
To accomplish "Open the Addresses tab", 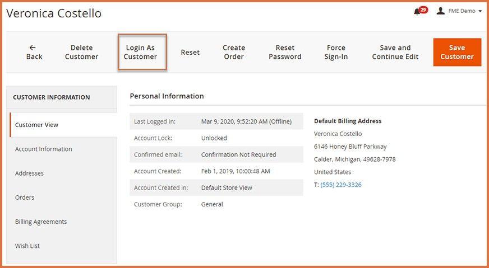I will tap(29, 173).
